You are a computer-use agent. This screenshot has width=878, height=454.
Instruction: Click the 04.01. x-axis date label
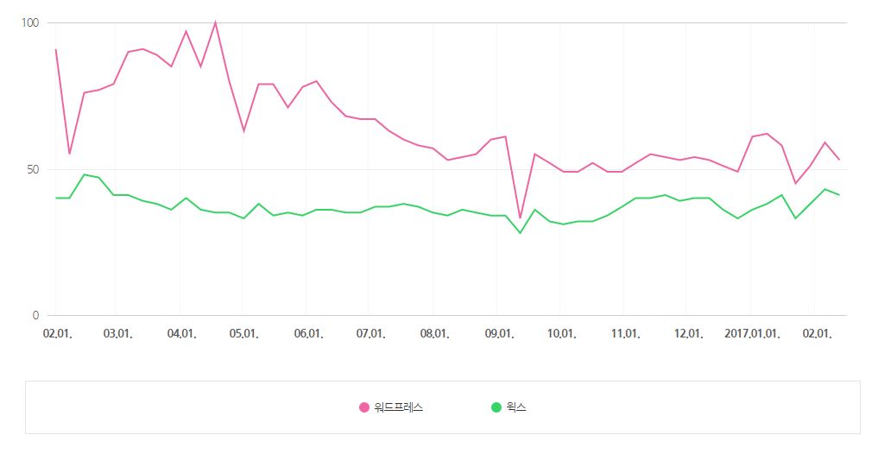[182, 334]
